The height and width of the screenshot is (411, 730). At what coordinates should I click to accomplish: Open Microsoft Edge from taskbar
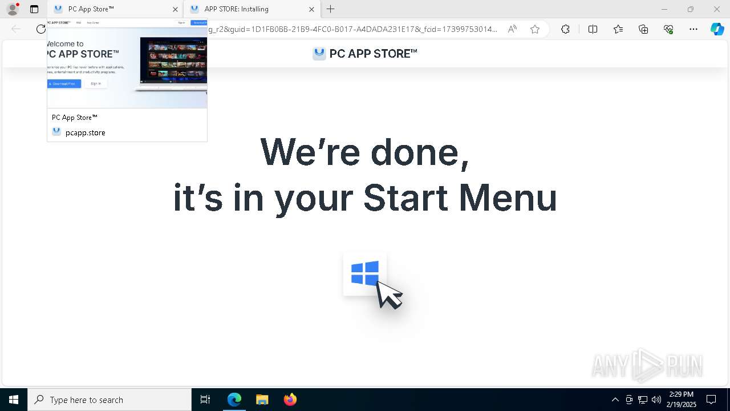point(234,400)
